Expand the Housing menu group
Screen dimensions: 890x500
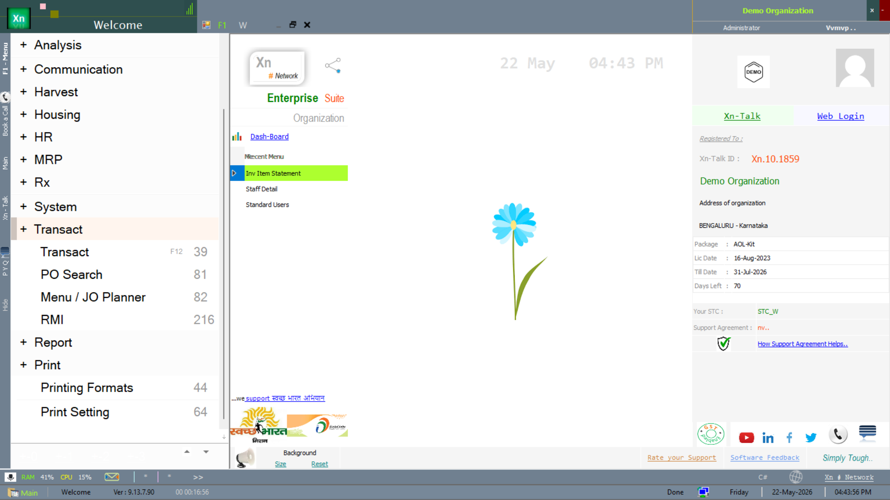point(24,115)
